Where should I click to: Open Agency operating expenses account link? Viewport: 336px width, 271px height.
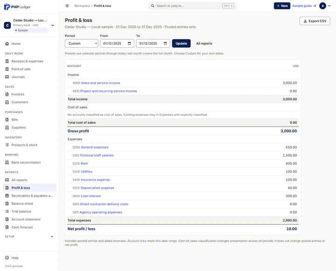(x=101, y=212)
